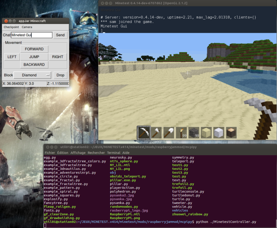Select the axe in the Minetest hotbar
277x228 pixels.
click(x=156, y=132)
